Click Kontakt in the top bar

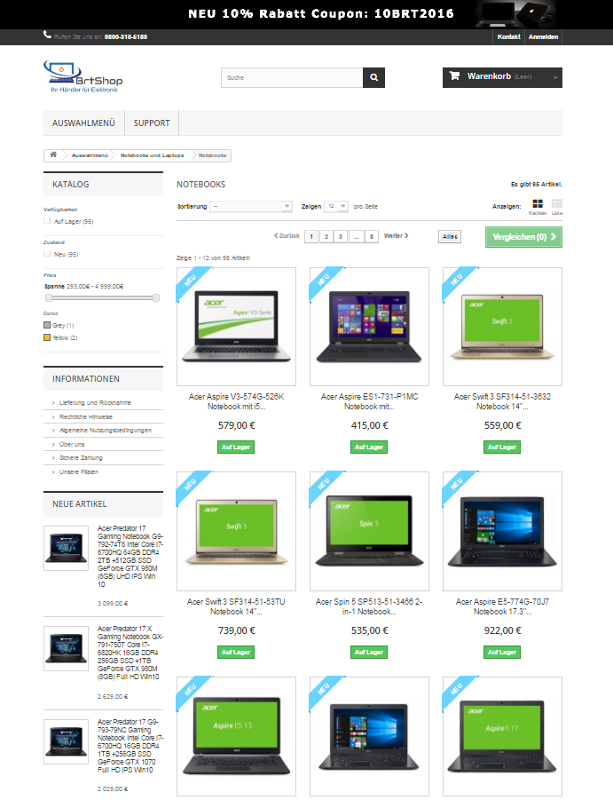coord(508,36)
